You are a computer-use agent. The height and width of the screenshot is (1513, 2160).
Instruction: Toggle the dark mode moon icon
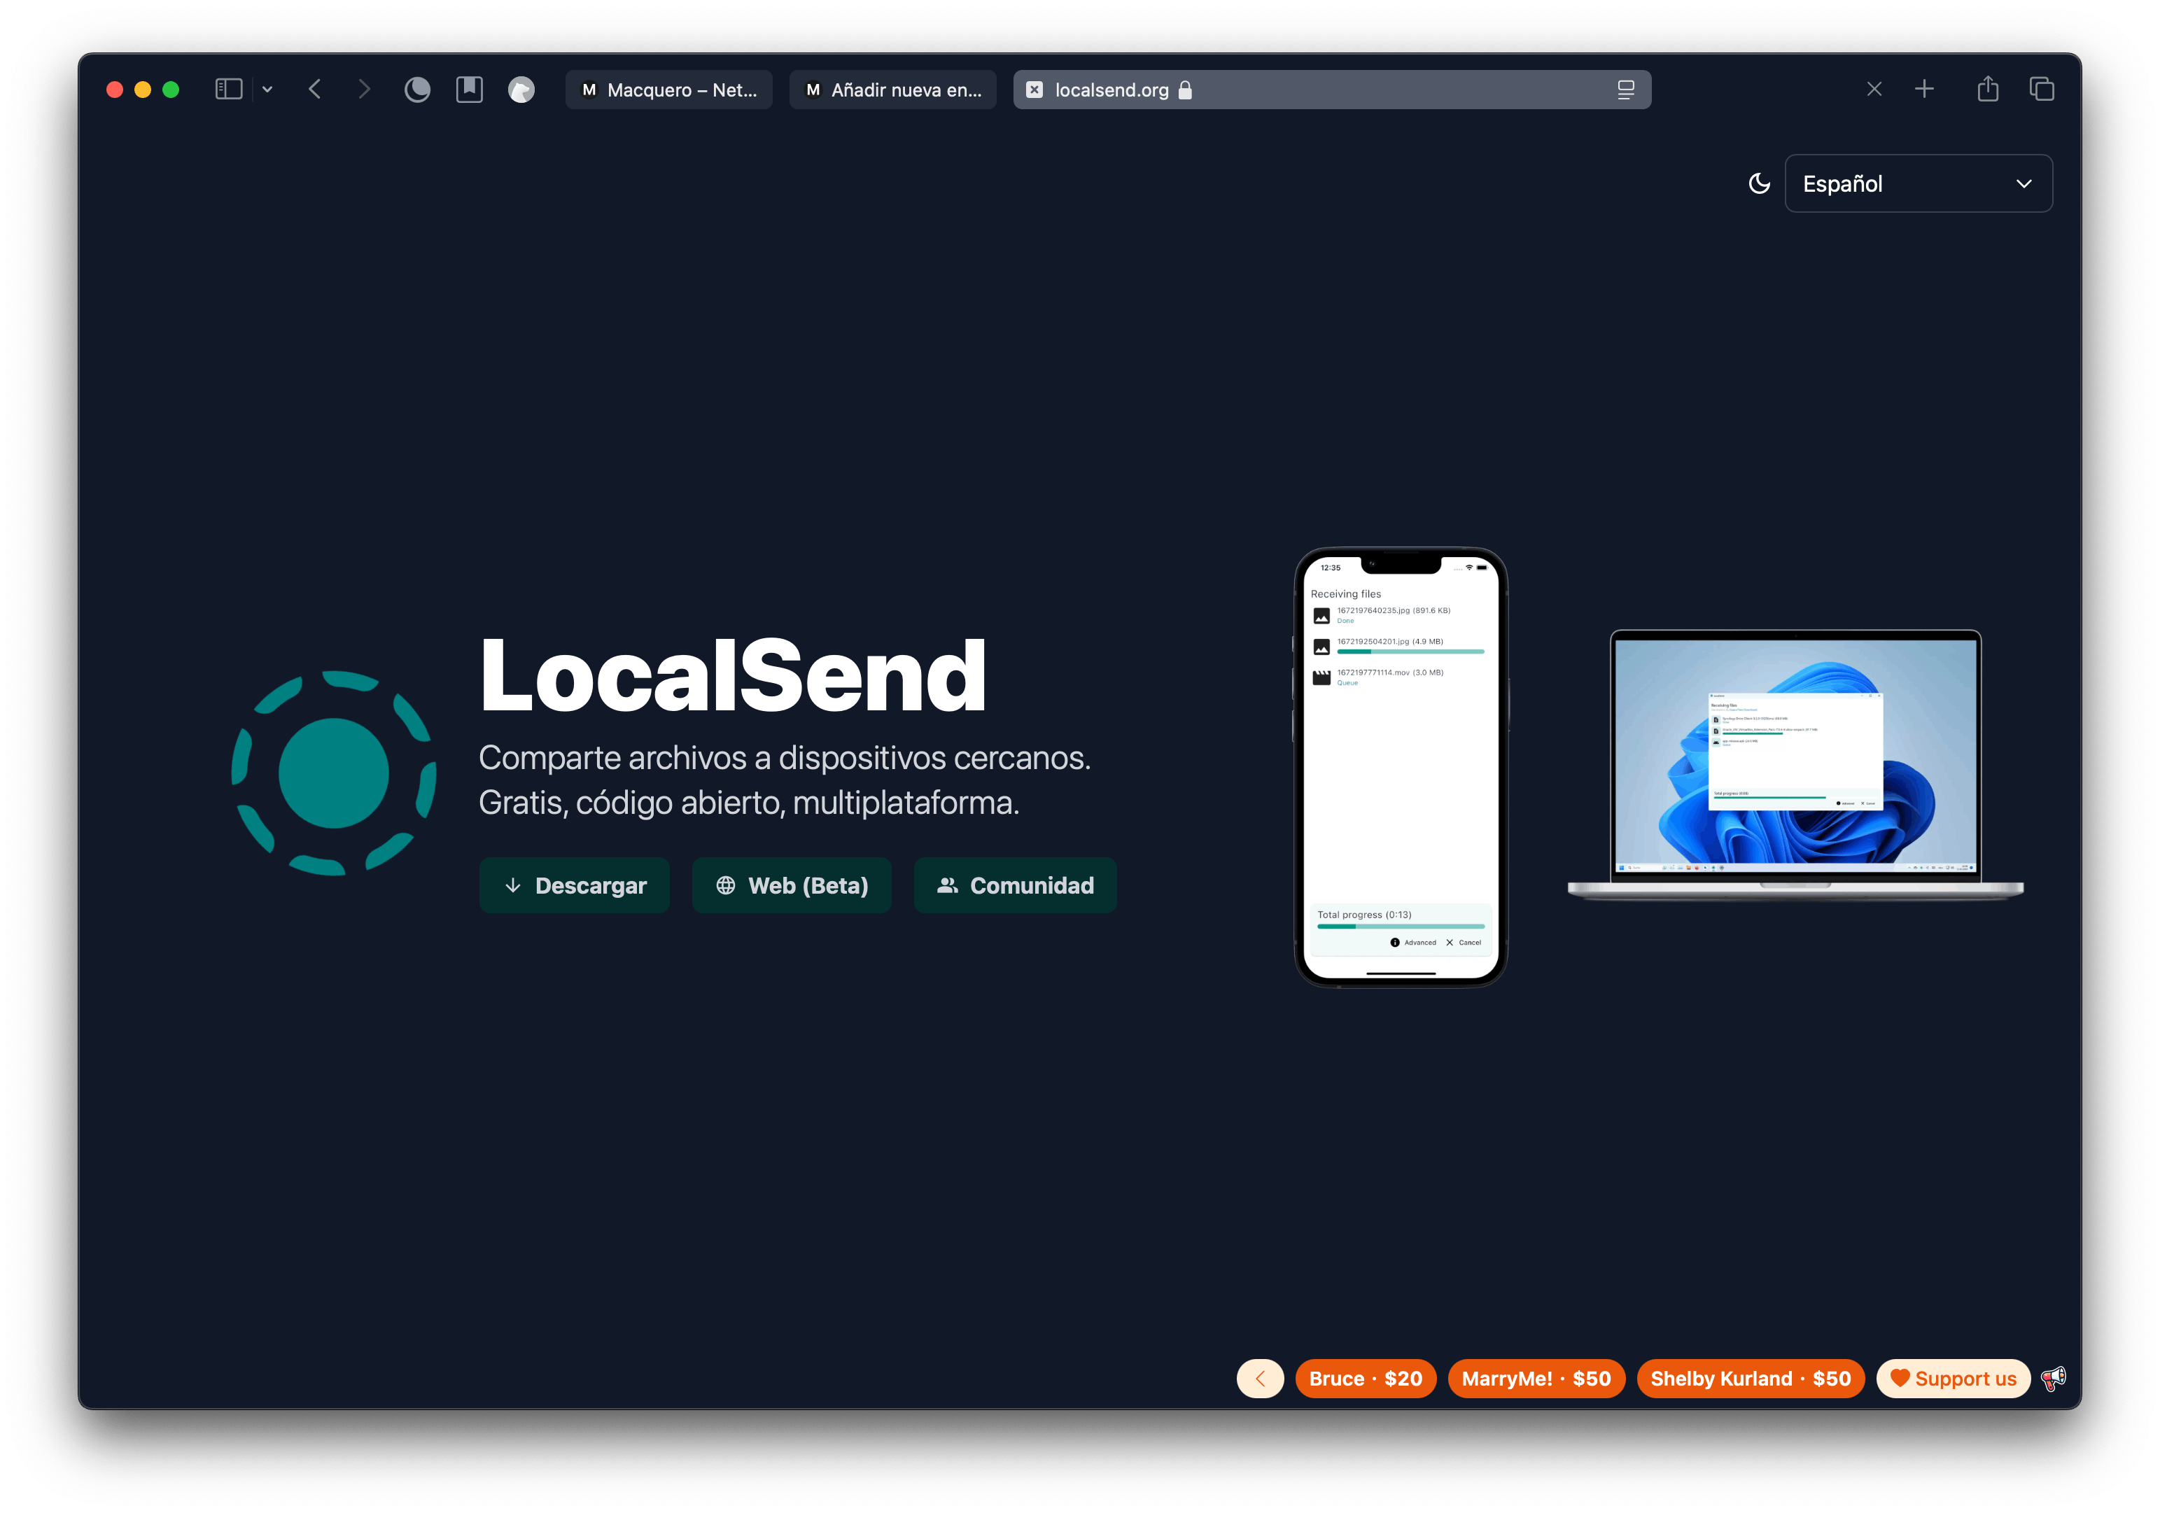1758,183
